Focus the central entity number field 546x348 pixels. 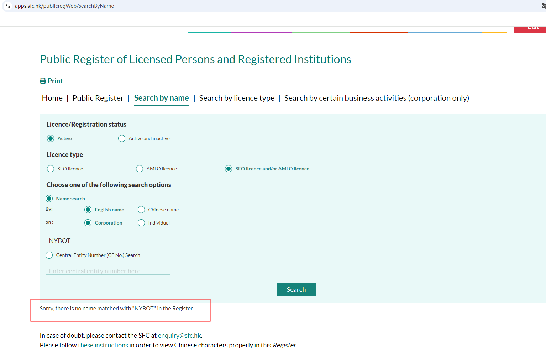click(x=108, y=271)
